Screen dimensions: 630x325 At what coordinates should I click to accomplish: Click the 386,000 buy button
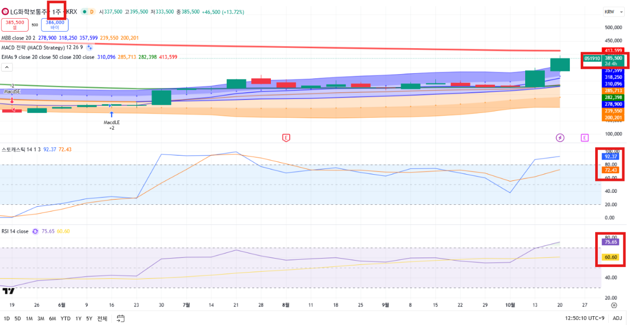point(55,24)
